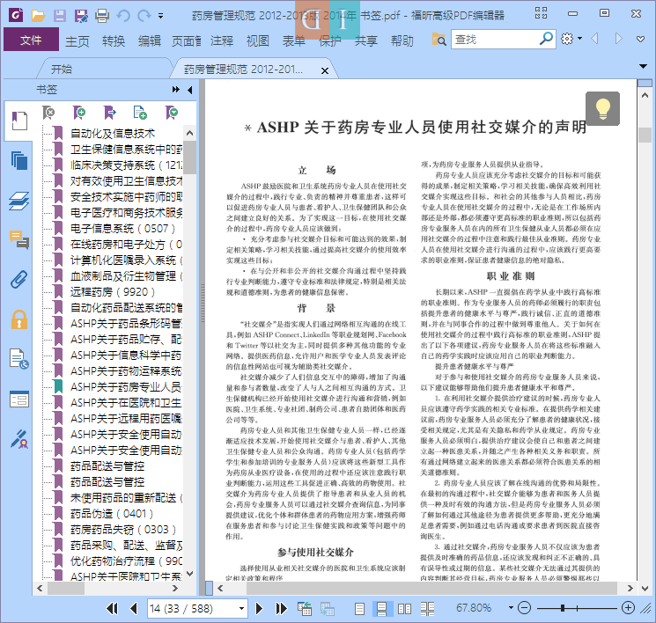The width and height of the screenshot is (656, 623).
Task: Open the document tab list dropdown arrow
Action: [x=643, y=66]
